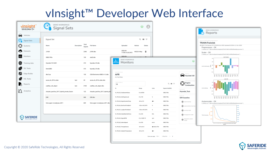The image size is (273, 153).
Task: Select the highlighted ESR signal set row
Action: 78,97
